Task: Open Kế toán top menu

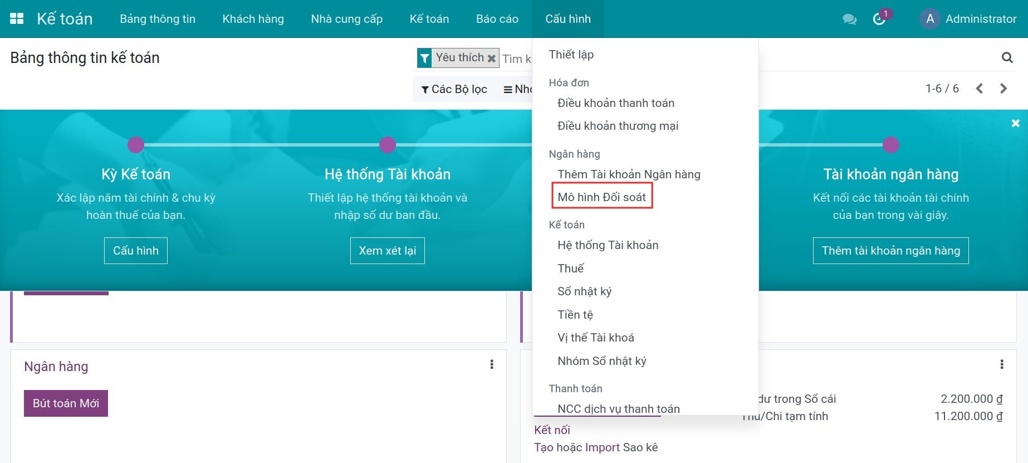Action: (x=429, y=19)
